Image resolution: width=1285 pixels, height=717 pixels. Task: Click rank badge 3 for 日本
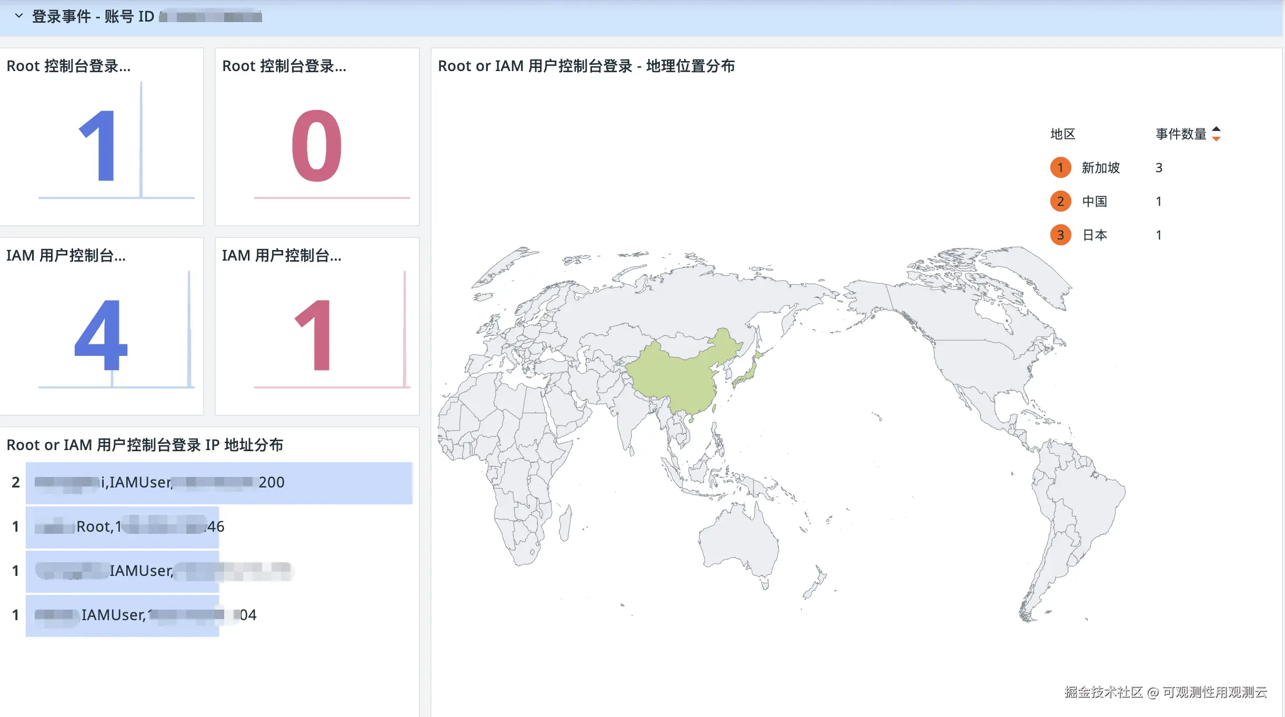[1060, 235]
